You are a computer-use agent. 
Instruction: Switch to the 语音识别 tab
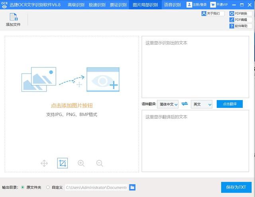coord(173,5)
